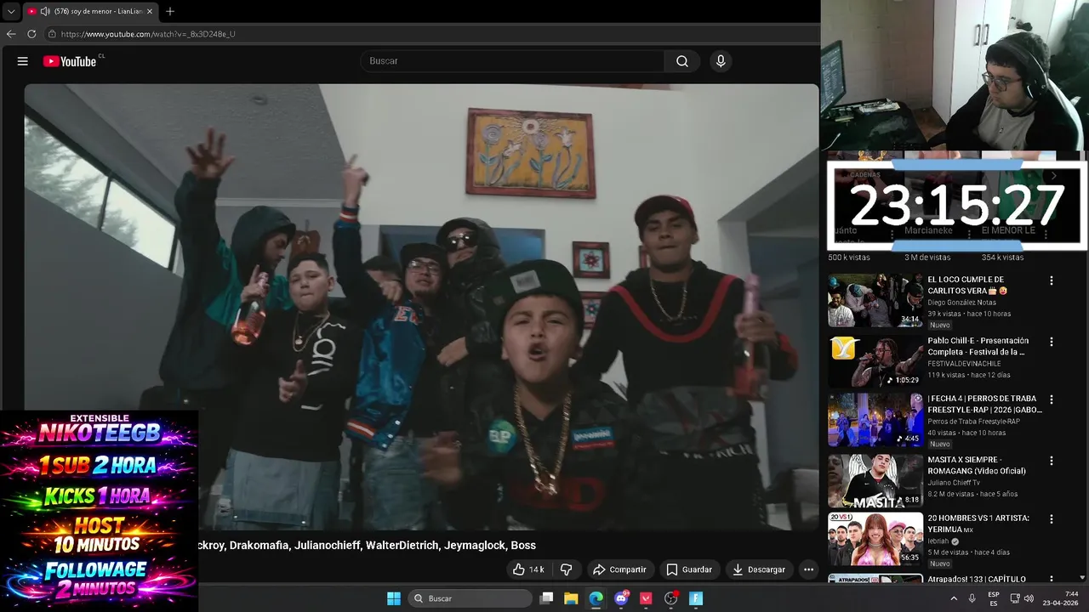Viewport: 1089px width, 612px height.
Task: Open Discord from the taskbar
Action: pyautogui.click(x=622, y=598)
